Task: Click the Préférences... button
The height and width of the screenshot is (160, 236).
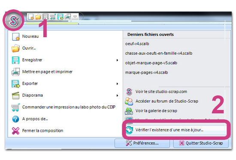Action: coord(142,143)
